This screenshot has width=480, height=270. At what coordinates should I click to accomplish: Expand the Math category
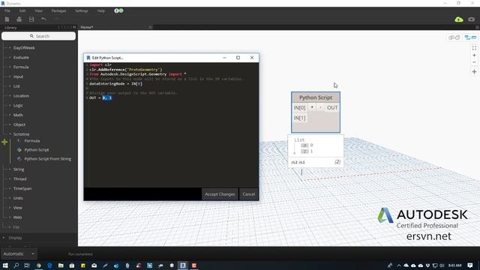point(18,115)
